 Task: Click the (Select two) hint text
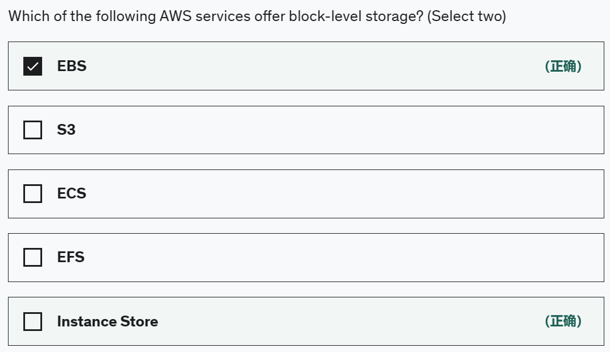click(466, 16)
